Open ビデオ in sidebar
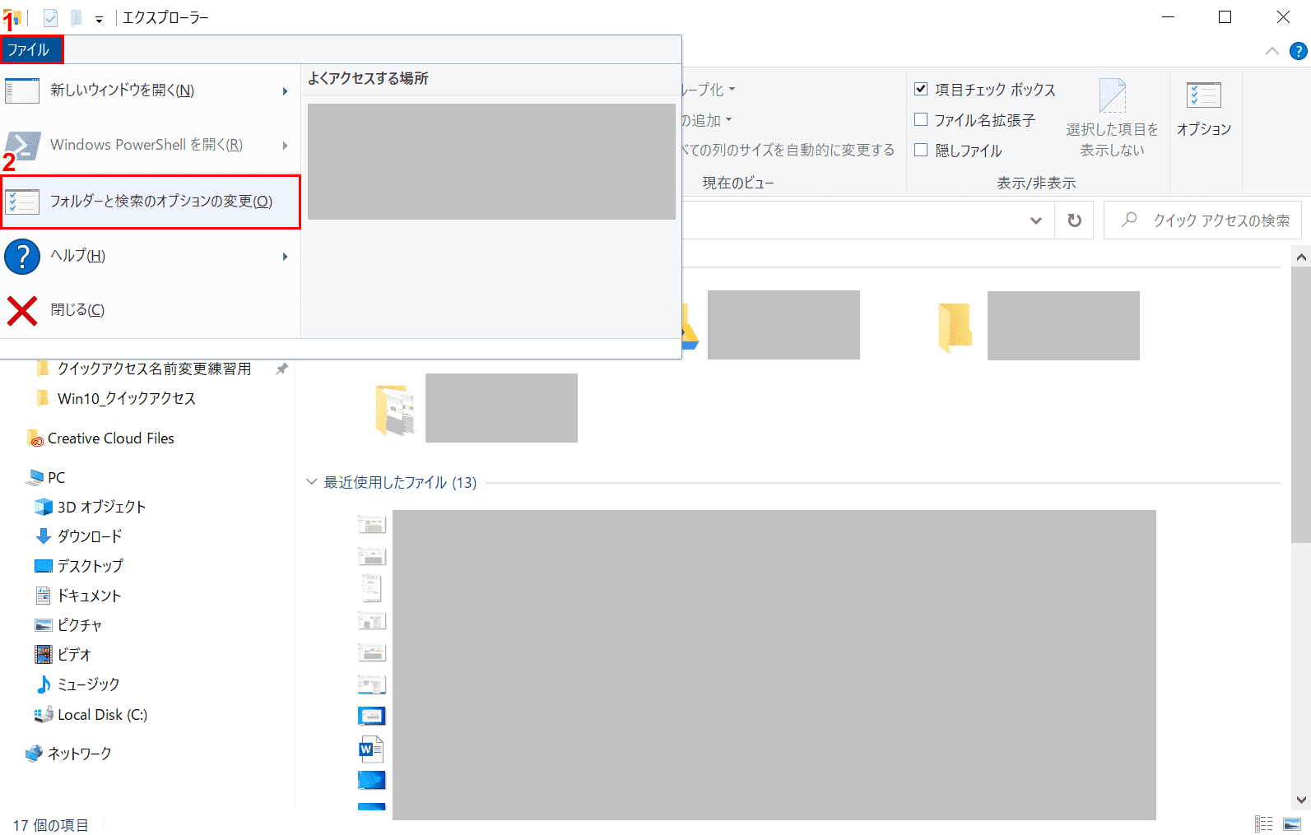This screenshot has height=835, width=1311. (74, 655)
